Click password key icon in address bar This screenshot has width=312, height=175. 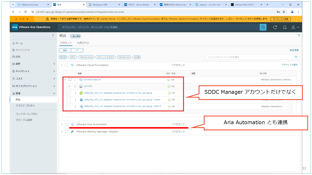click(278, 12)
